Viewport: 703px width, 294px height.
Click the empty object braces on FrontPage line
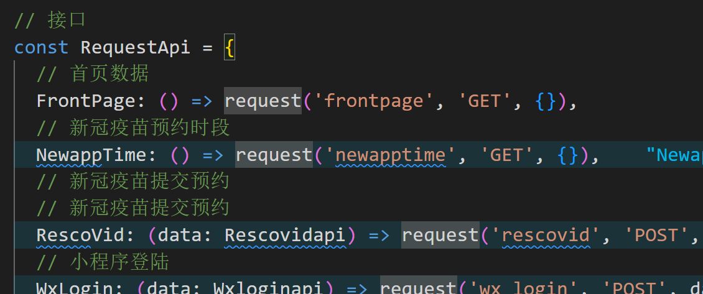tap(546, 101)
